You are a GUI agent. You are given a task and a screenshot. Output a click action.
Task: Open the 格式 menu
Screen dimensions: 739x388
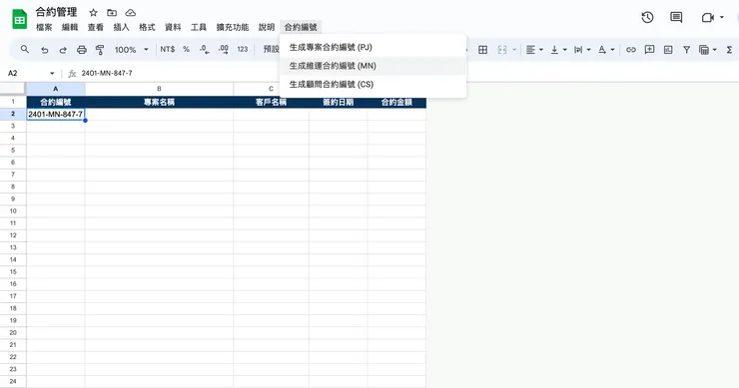pyautogui.click(x=147, y=27)
